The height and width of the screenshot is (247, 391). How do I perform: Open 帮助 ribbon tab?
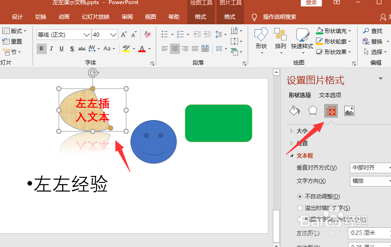point(174,16)
